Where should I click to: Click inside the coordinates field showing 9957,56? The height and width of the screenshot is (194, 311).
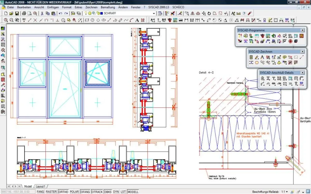[18, 192]
